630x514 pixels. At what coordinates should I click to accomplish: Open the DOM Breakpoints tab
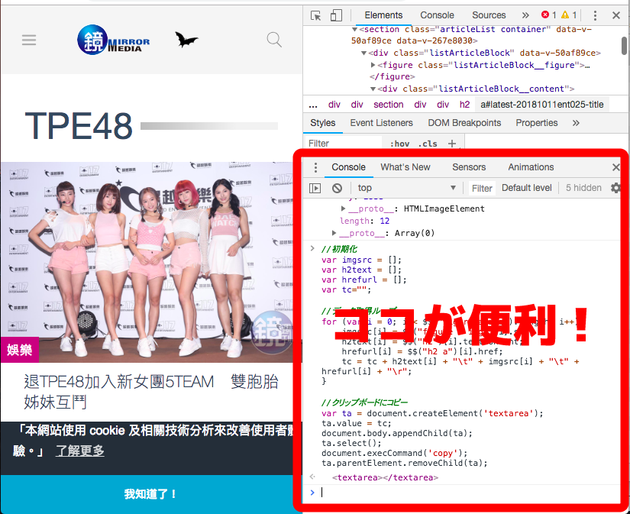tap(464, 123)
